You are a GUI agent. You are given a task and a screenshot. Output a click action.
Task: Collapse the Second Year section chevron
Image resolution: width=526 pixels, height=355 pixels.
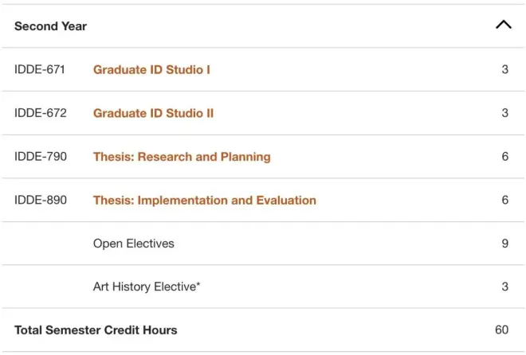pyautogui.click(x=504, y=25)
